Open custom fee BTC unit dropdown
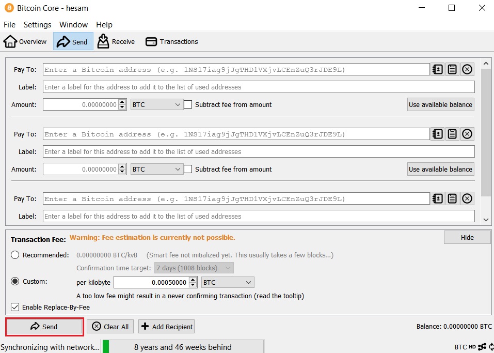Screen dimensions: 494x353 point(228,282)
